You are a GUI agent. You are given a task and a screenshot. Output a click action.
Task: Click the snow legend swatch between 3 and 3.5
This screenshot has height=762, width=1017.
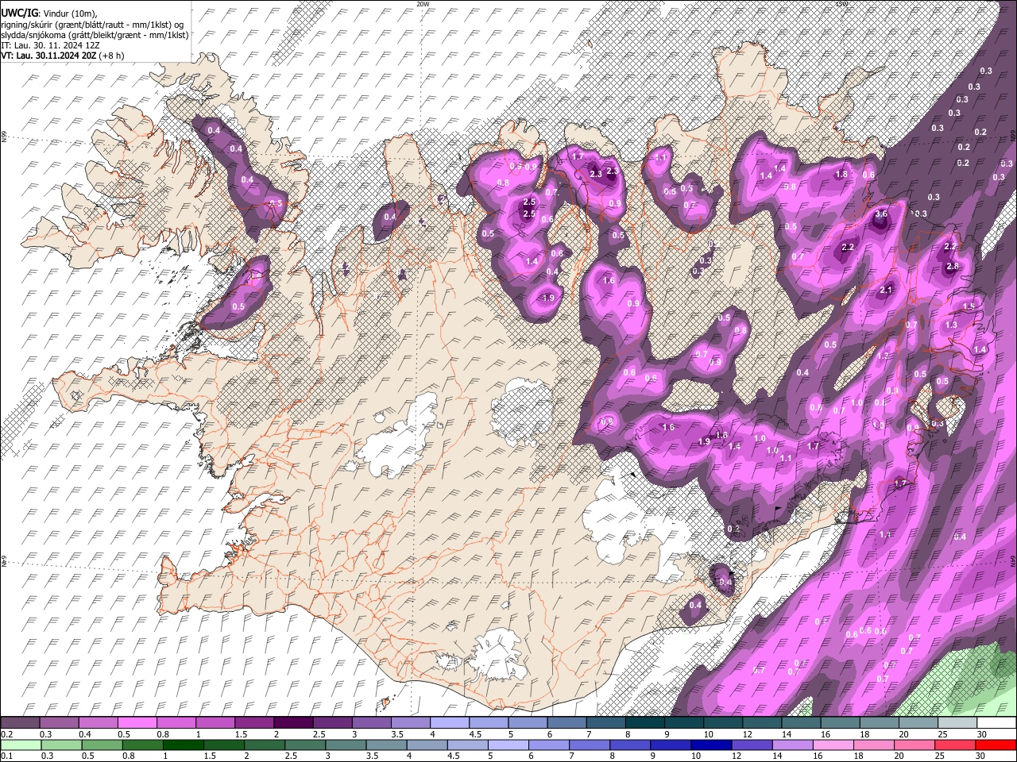click(371, 723)
